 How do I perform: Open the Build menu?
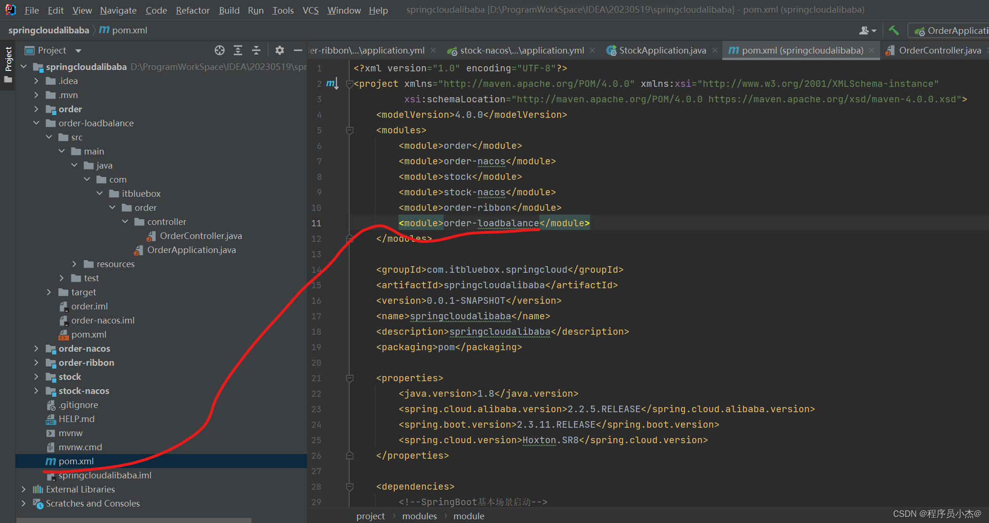pos(229,10)
